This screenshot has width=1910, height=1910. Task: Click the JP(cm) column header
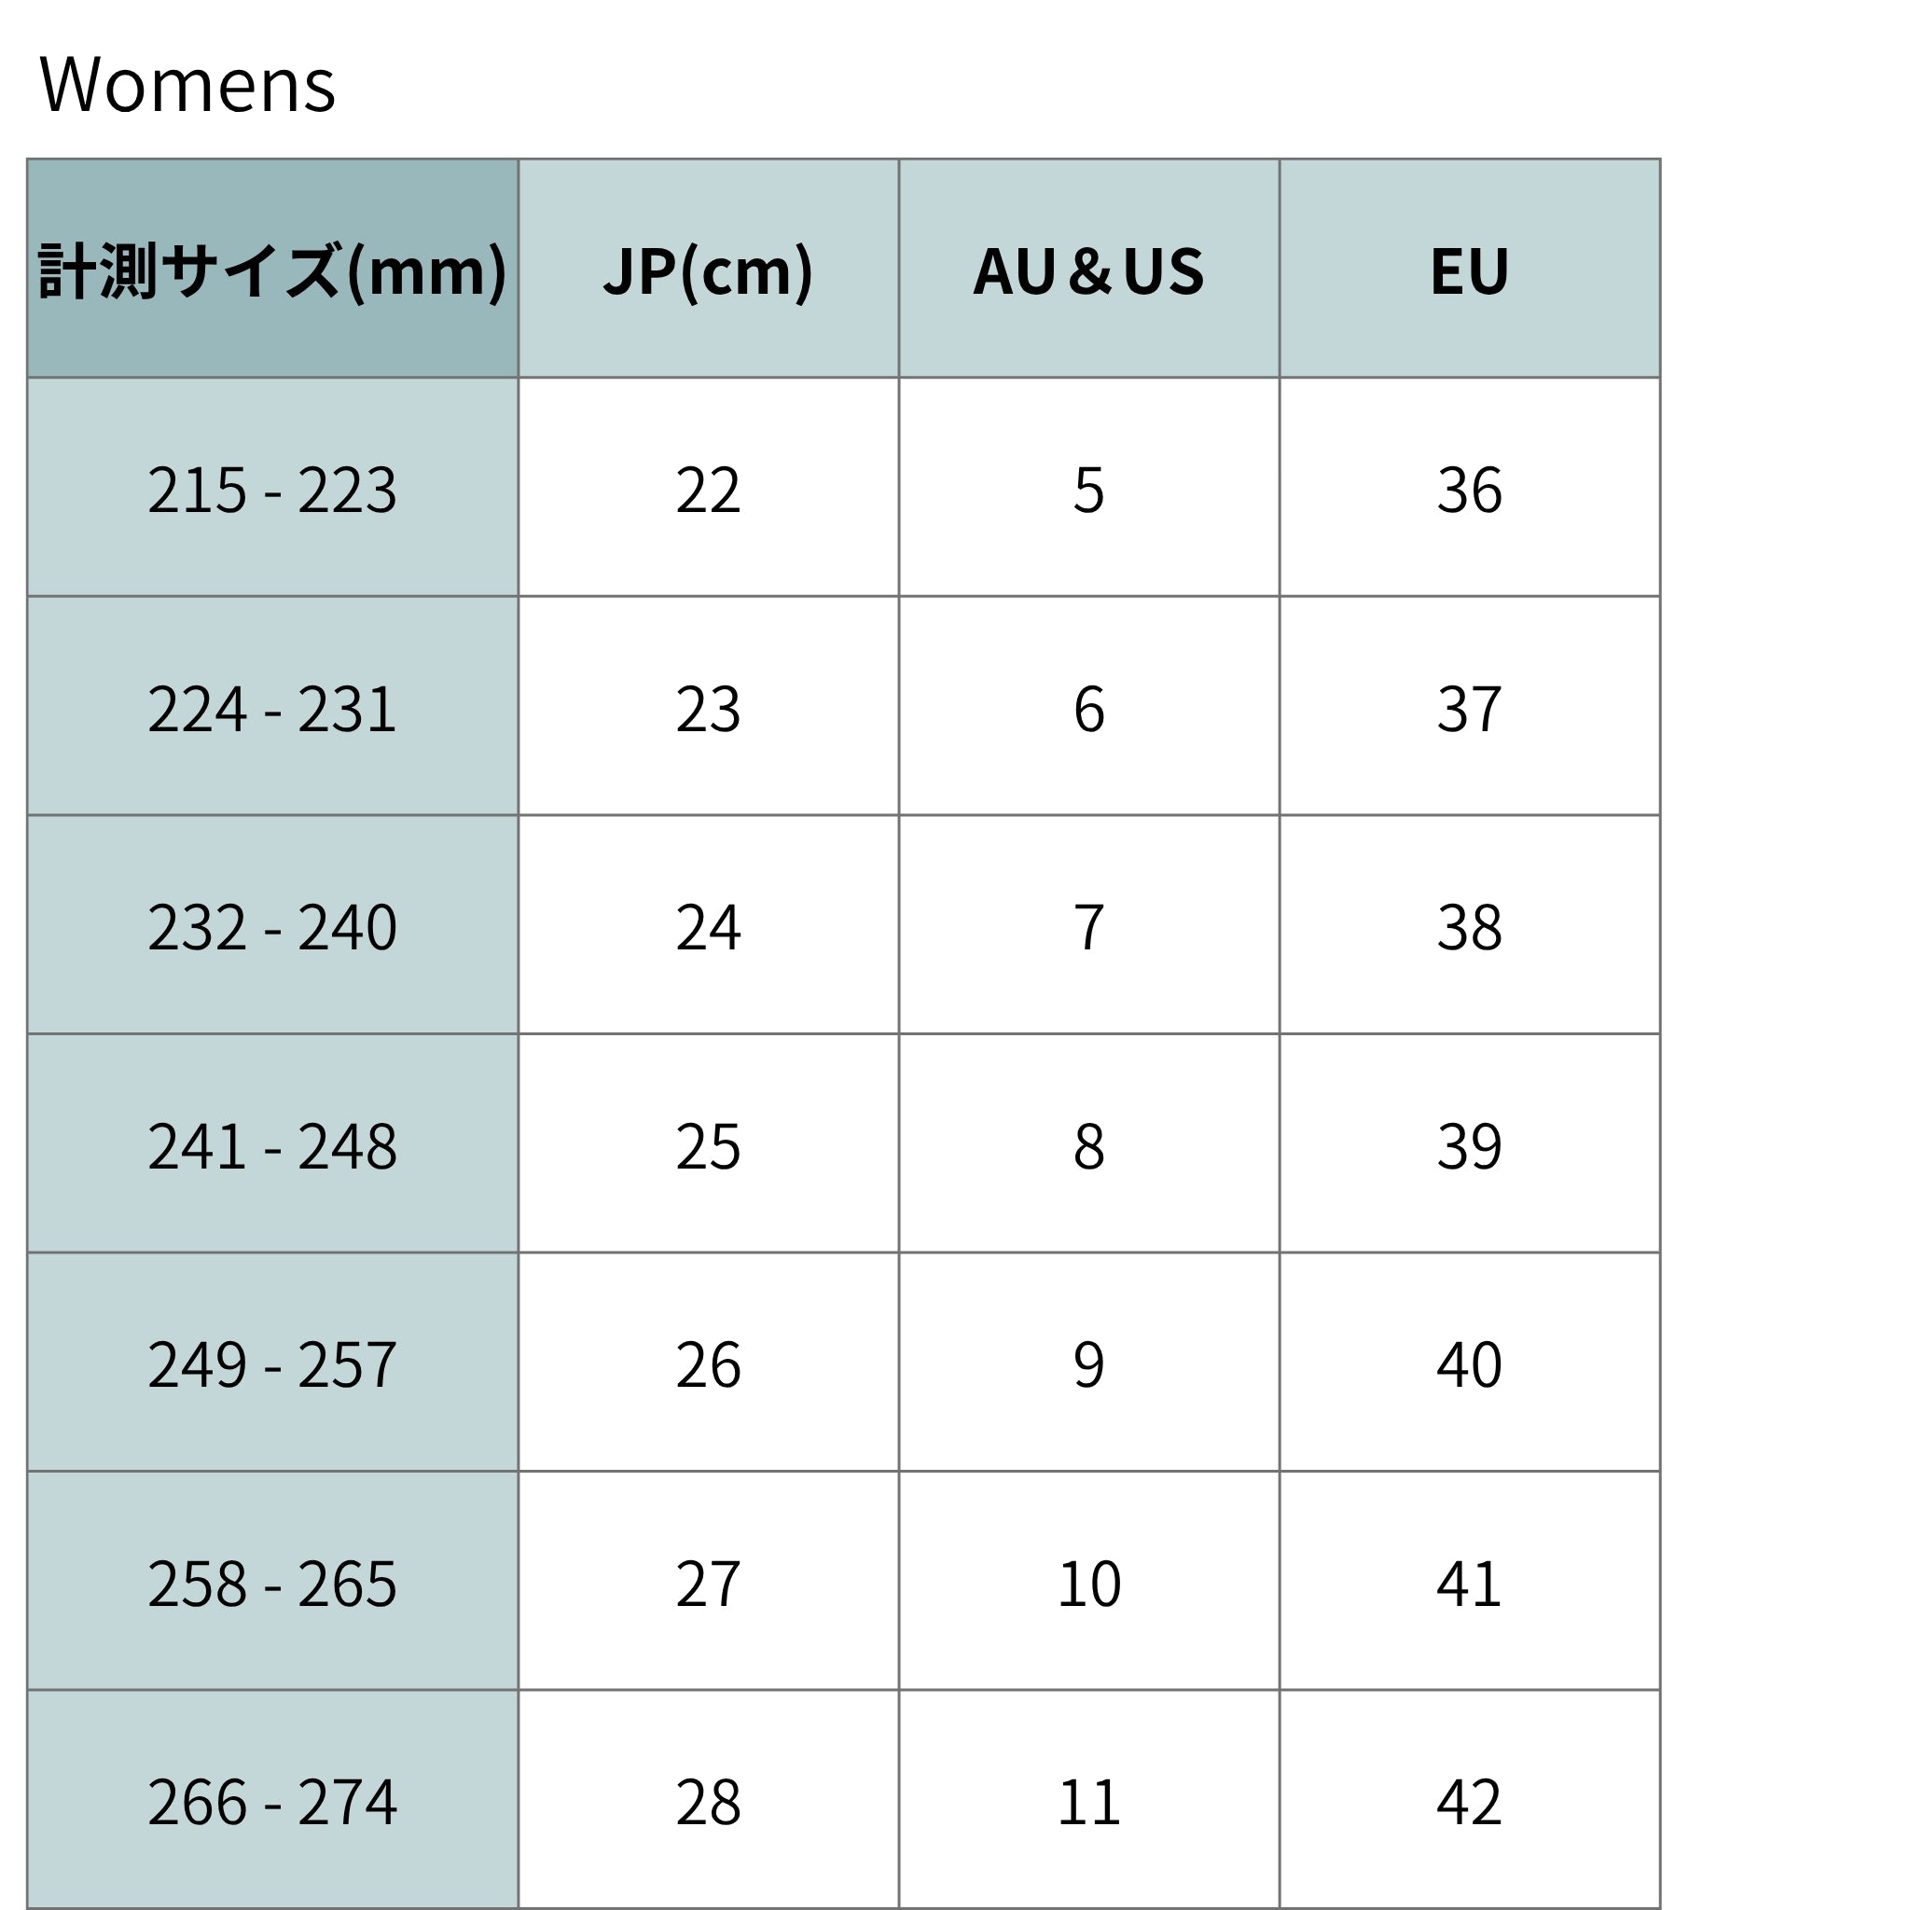[x=709, y=268]
